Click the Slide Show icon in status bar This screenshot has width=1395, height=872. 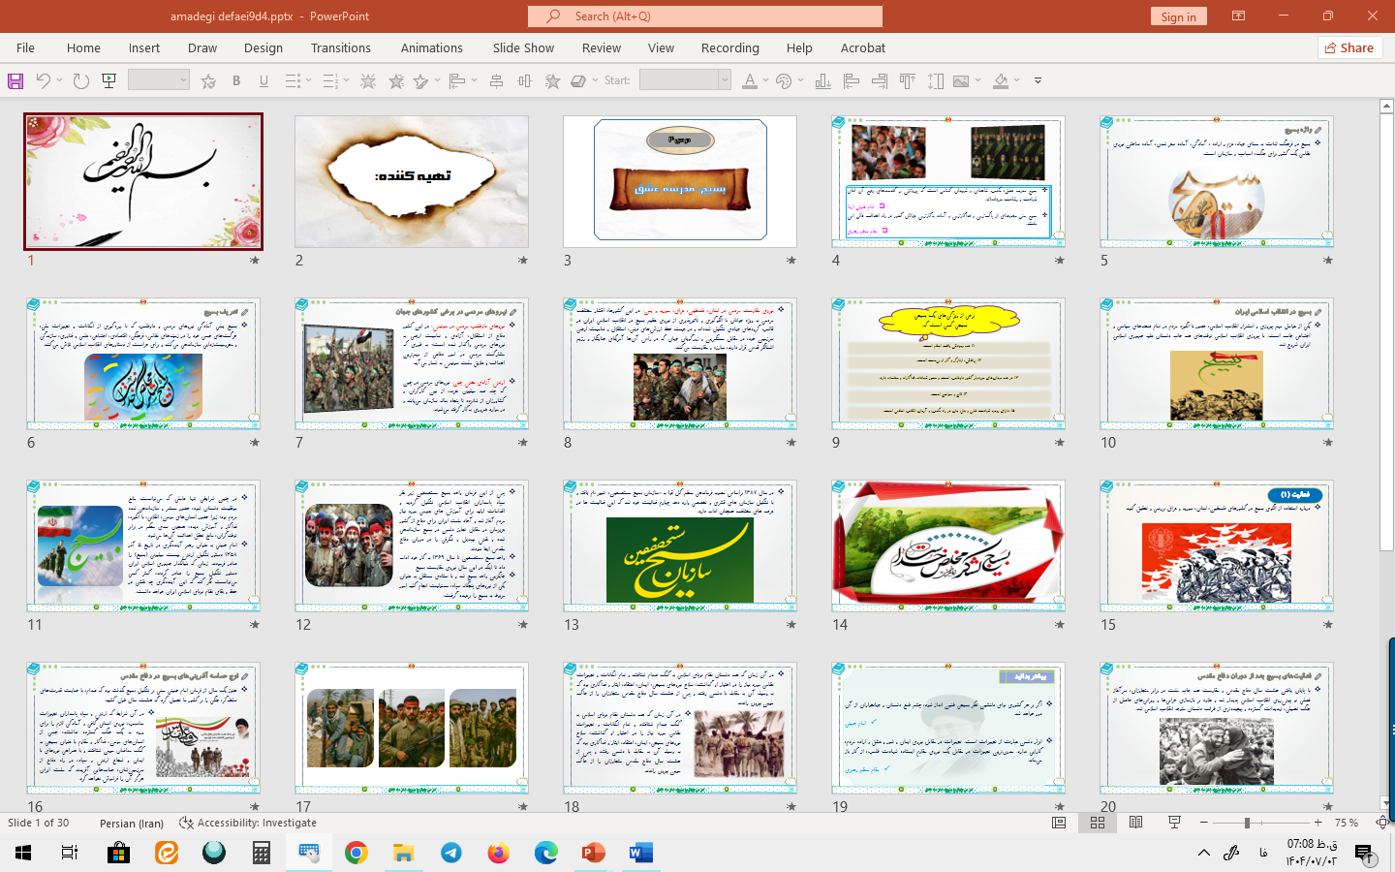click(1174, 823)
